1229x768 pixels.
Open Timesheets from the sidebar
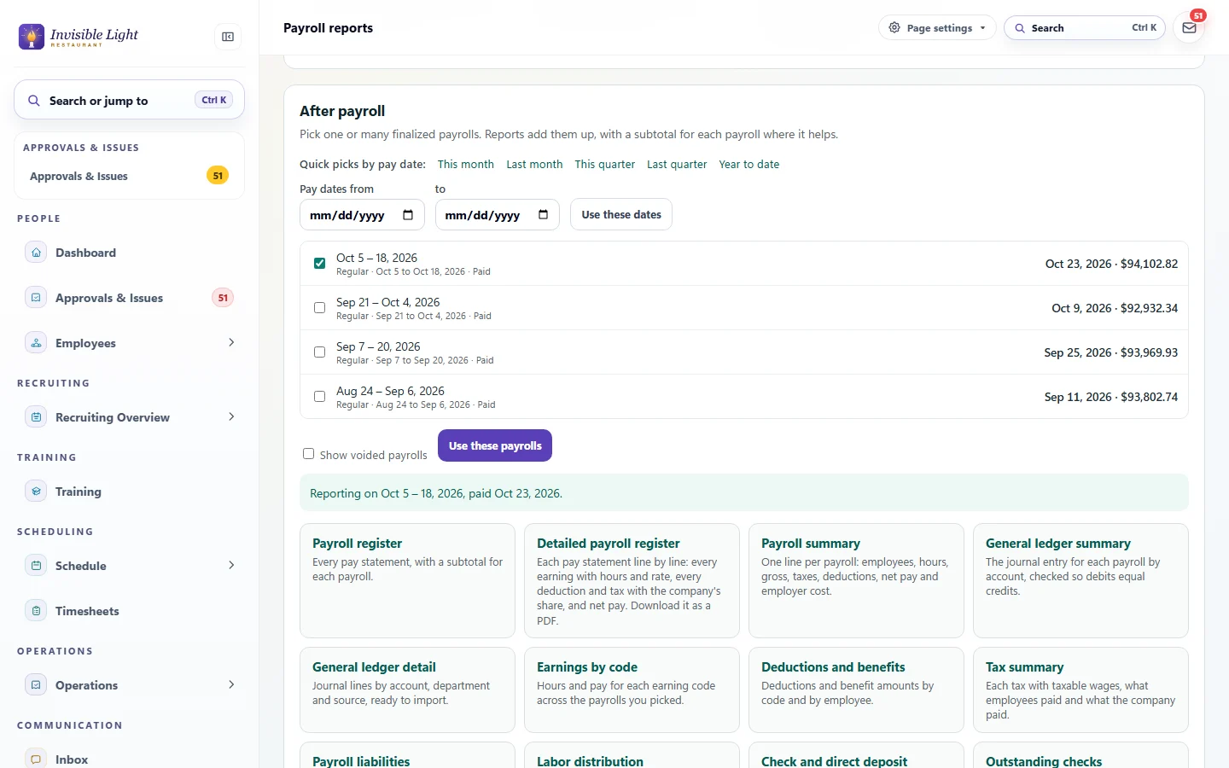click(130, 611)
